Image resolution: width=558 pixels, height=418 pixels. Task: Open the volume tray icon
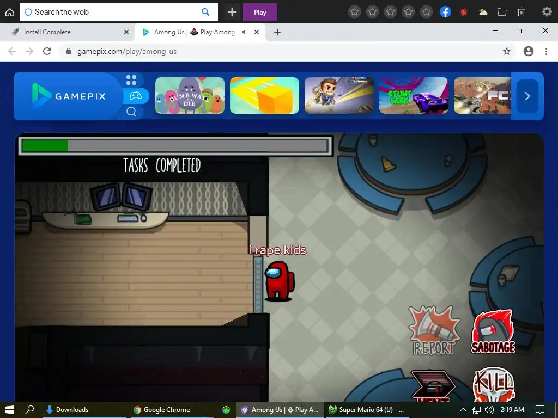click(489, 410)
